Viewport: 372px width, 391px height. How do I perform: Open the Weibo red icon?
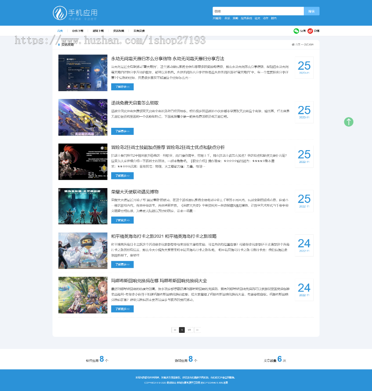tap(310, 31)
